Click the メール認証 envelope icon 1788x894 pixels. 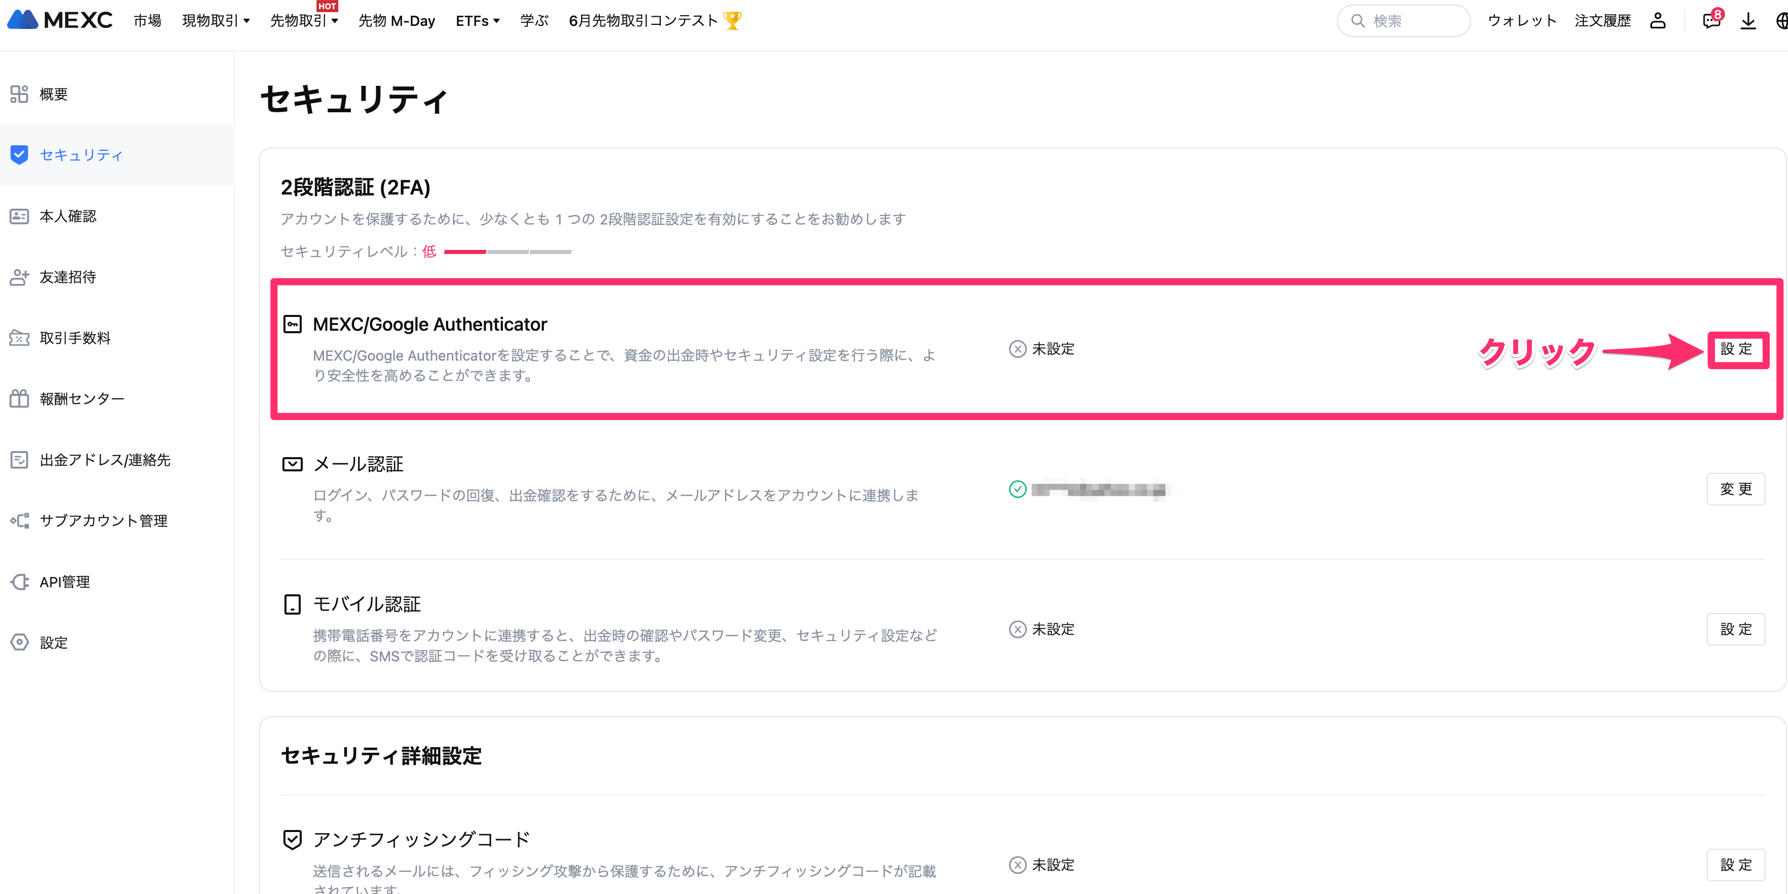293,464
